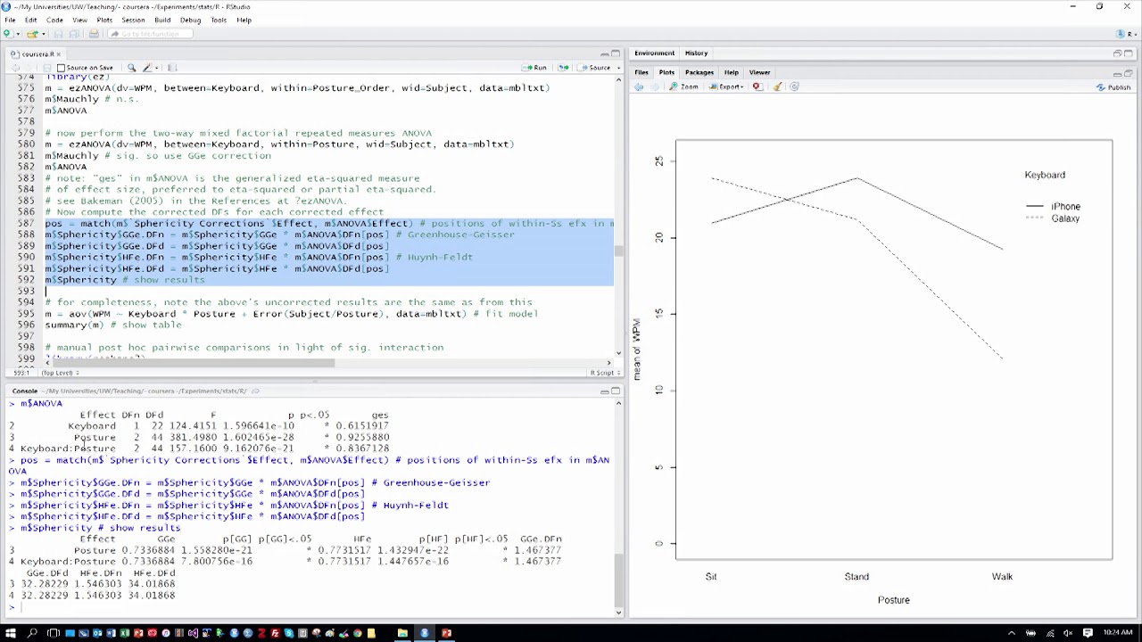The width and height of the screenshot is (1142, 642).
Task: Click the New File icon in main toolbar
Action: pyautogui.click(x=6, y=34)
